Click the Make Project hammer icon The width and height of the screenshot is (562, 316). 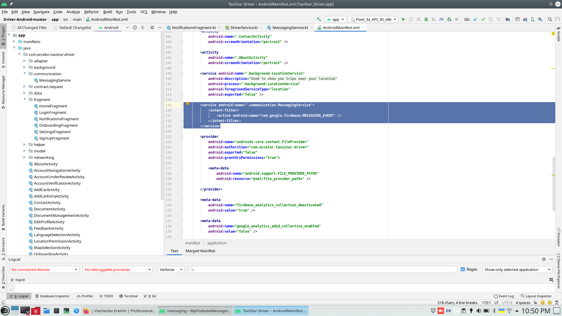tap(319, 19)
